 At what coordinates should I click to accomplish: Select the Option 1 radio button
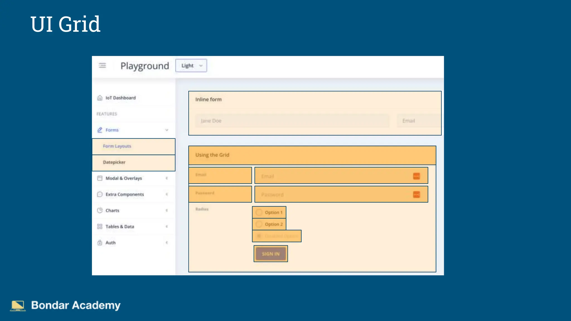coord(259,212)
